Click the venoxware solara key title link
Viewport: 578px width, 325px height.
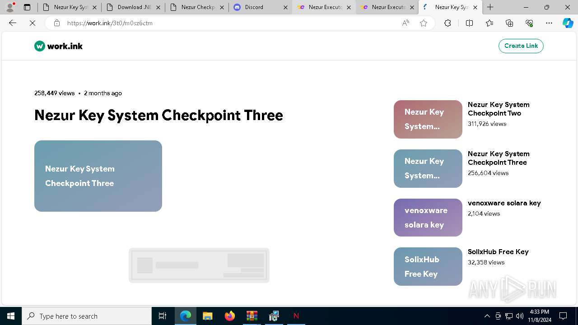(504, 203)
